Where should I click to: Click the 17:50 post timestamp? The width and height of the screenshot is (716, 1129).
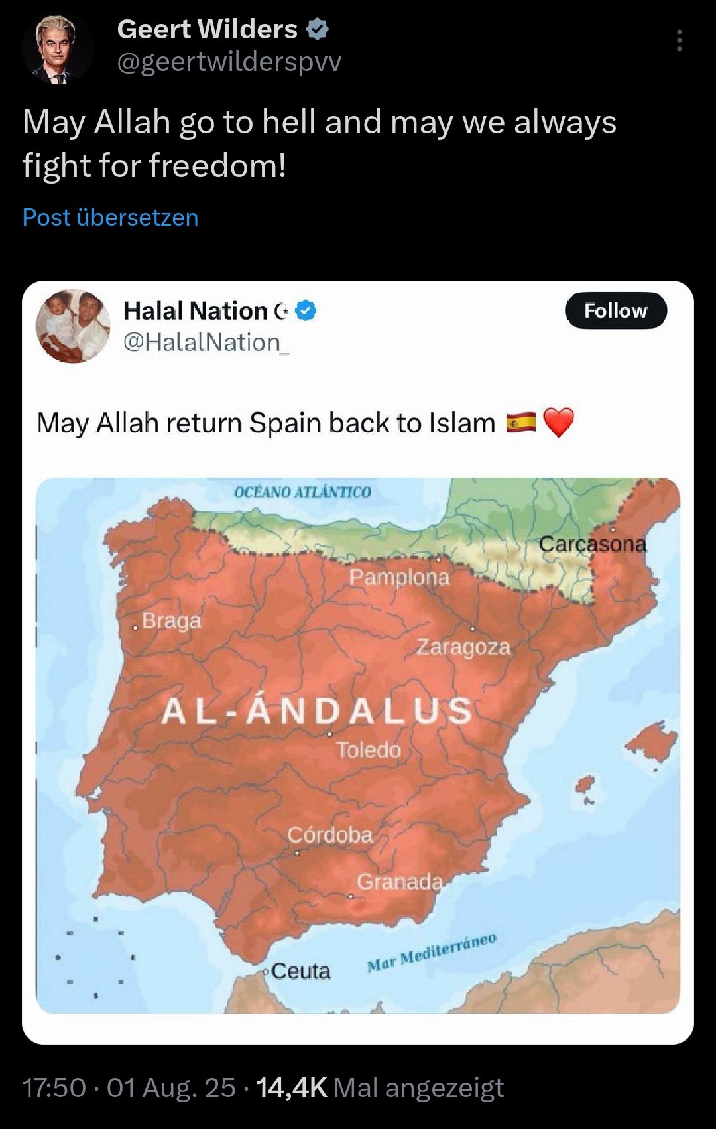pyautogui.click(x=54, y=1088)
